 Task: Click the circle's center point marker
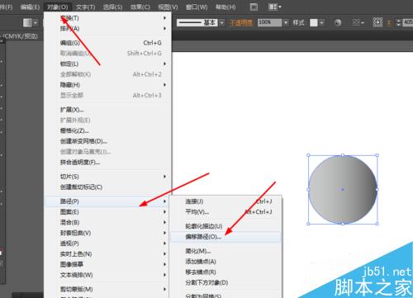click(342, 190)
